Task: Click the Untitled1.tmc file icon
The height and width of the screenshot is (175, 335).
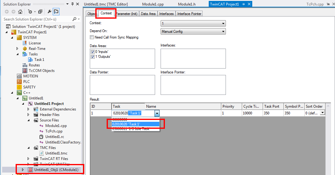Action: tap(41, 153)
